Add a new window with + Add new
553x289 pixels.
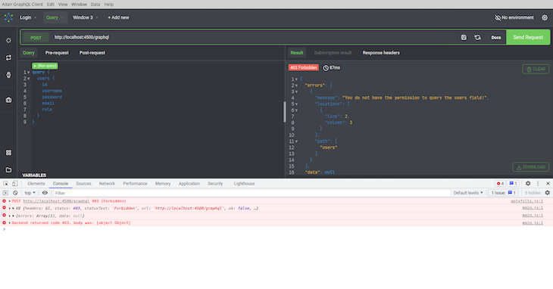[118, 17]
